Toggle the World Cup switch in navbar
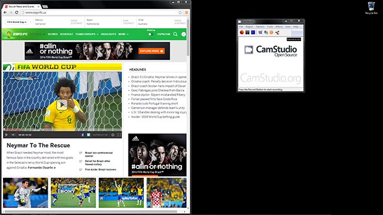 click(151, 34)
